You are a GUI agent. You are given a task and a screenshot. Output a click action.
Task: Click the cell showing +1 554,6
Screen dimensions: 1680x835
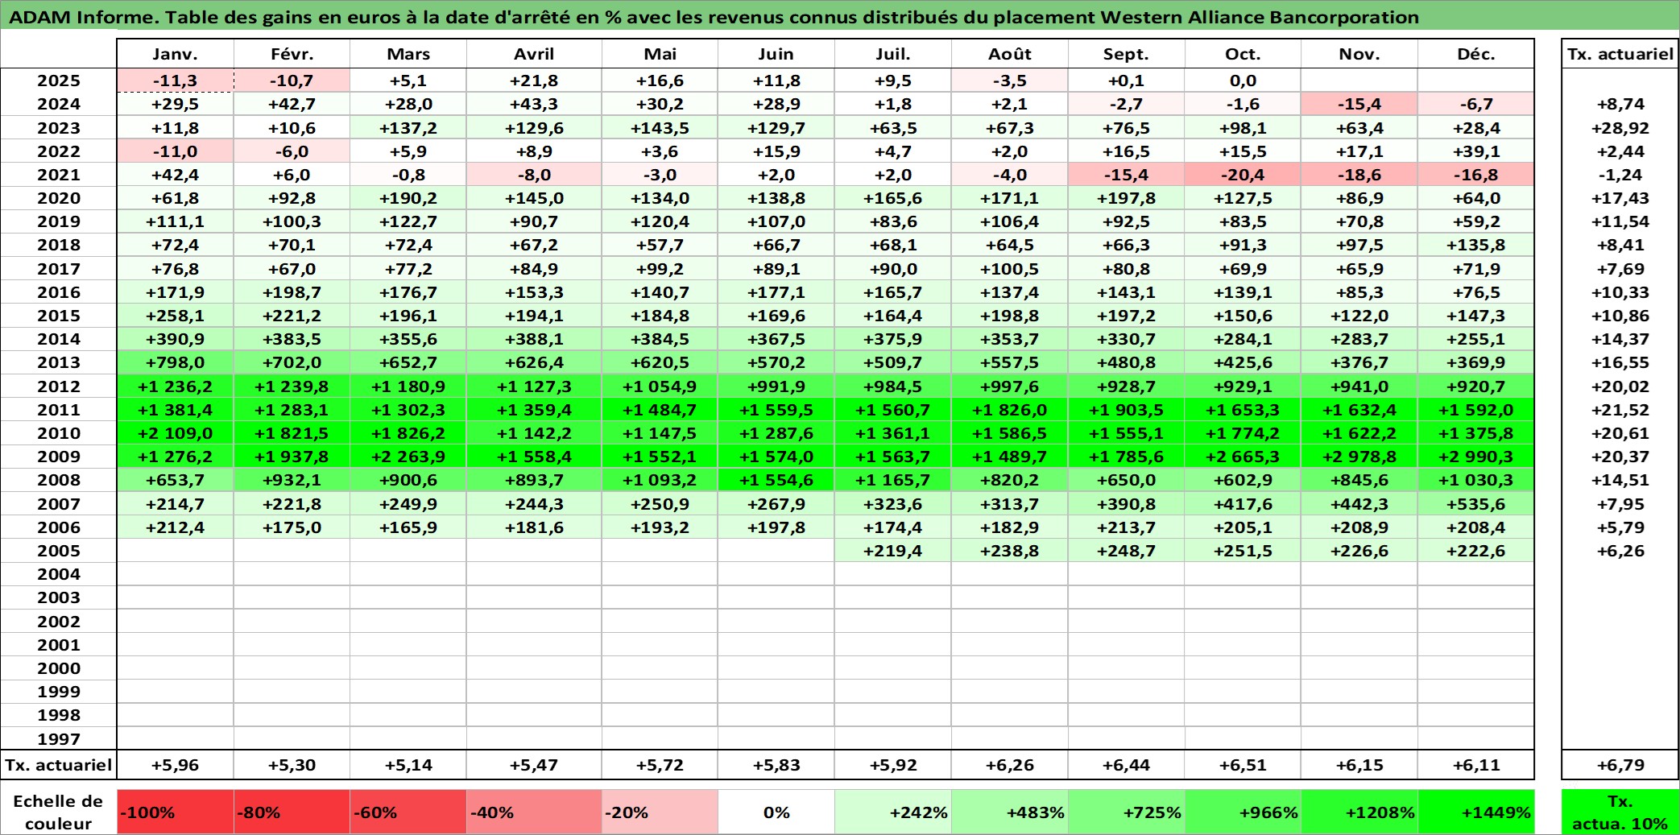(776, 480)
